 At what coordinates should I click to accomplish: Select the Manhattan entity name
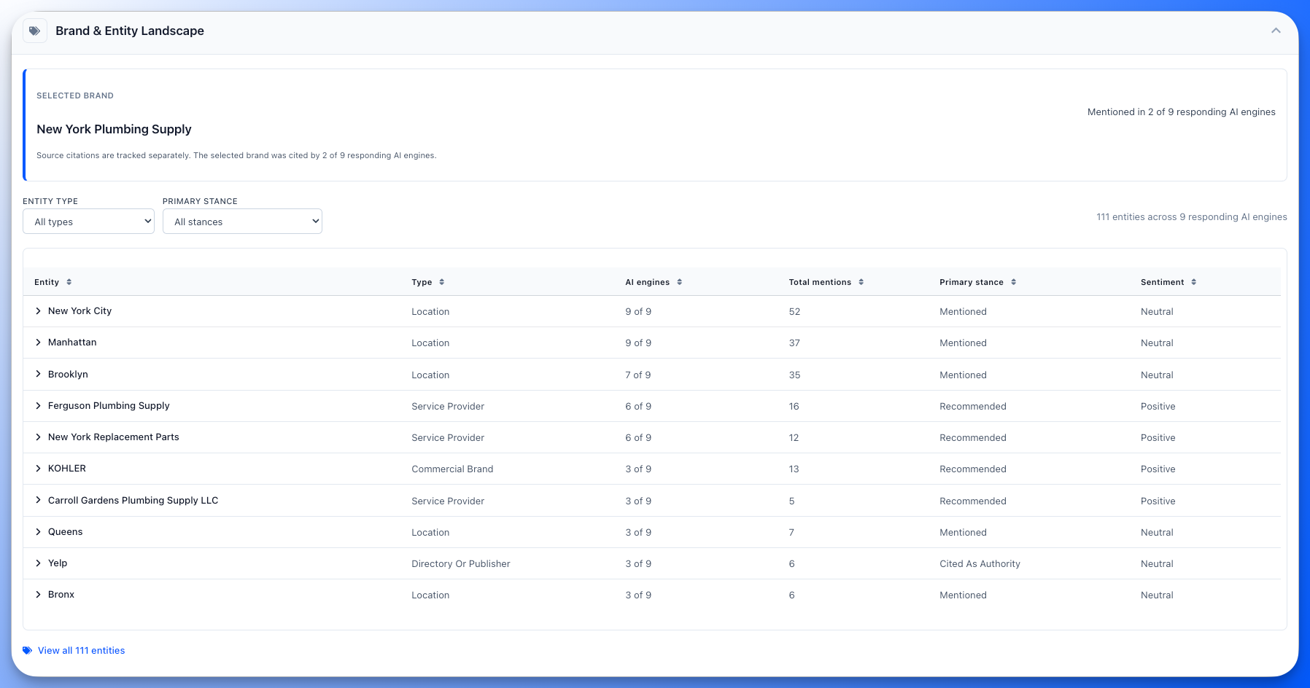(72, 343)
